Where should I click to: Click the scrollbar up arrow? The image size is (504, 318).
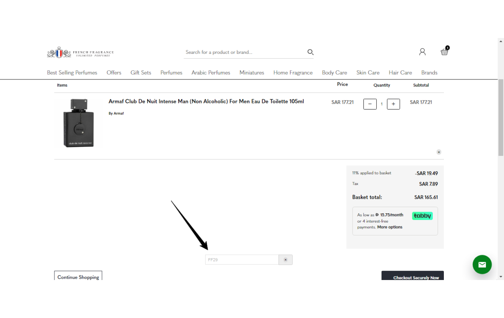coord(501,42)
